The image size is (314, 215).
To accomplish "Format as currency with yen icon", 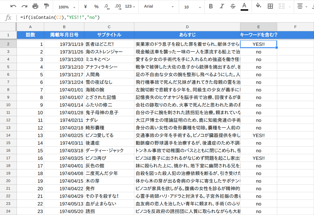I will (85, 7).
